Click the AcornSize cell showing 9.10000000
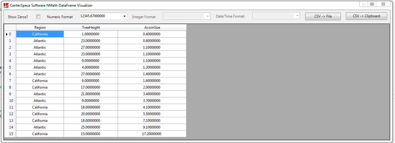Screen dimensions: 395x143 pyautogui.click(x=152, y=127)
